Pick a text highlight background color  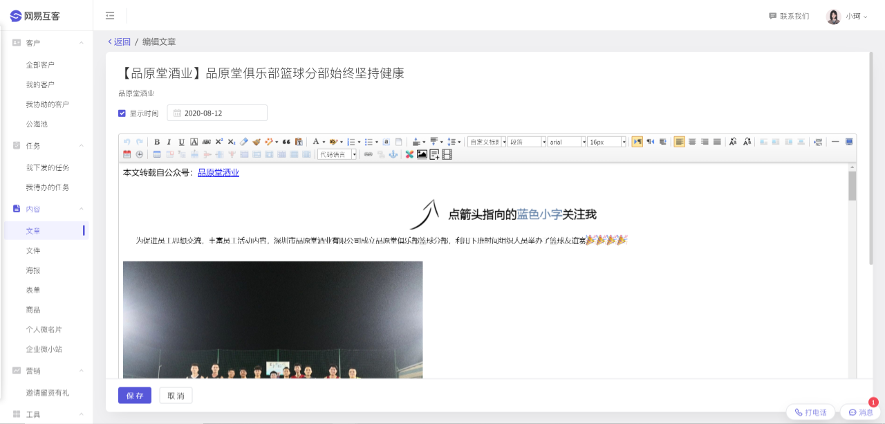[x=334, y=142]
